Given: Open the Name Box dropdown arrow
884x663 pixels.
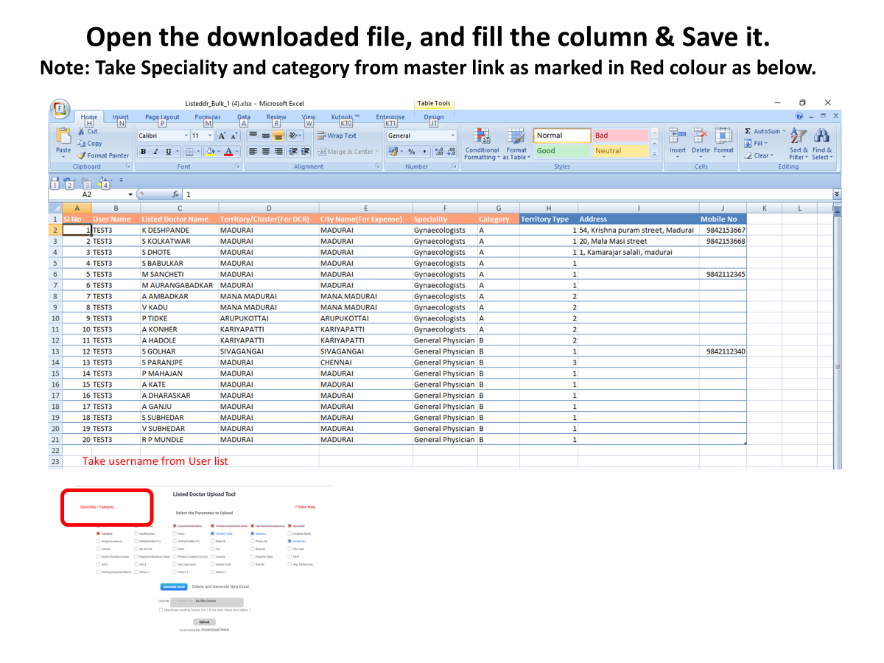Looking at the screenshot, I should tap(131, 194).
